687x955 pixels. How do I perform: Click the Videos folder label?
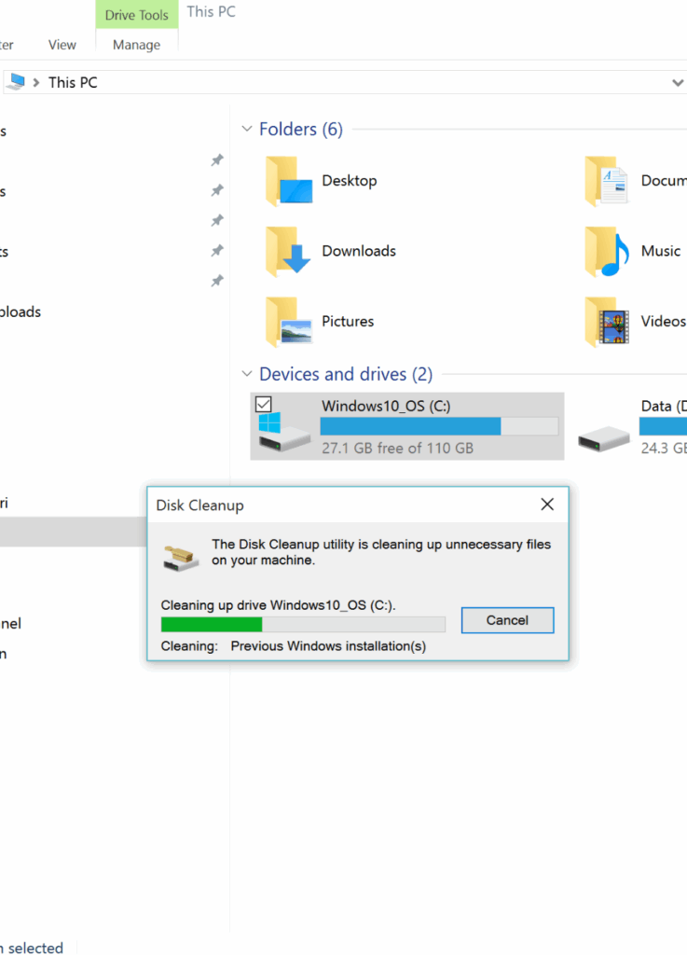tap(664, 322)
